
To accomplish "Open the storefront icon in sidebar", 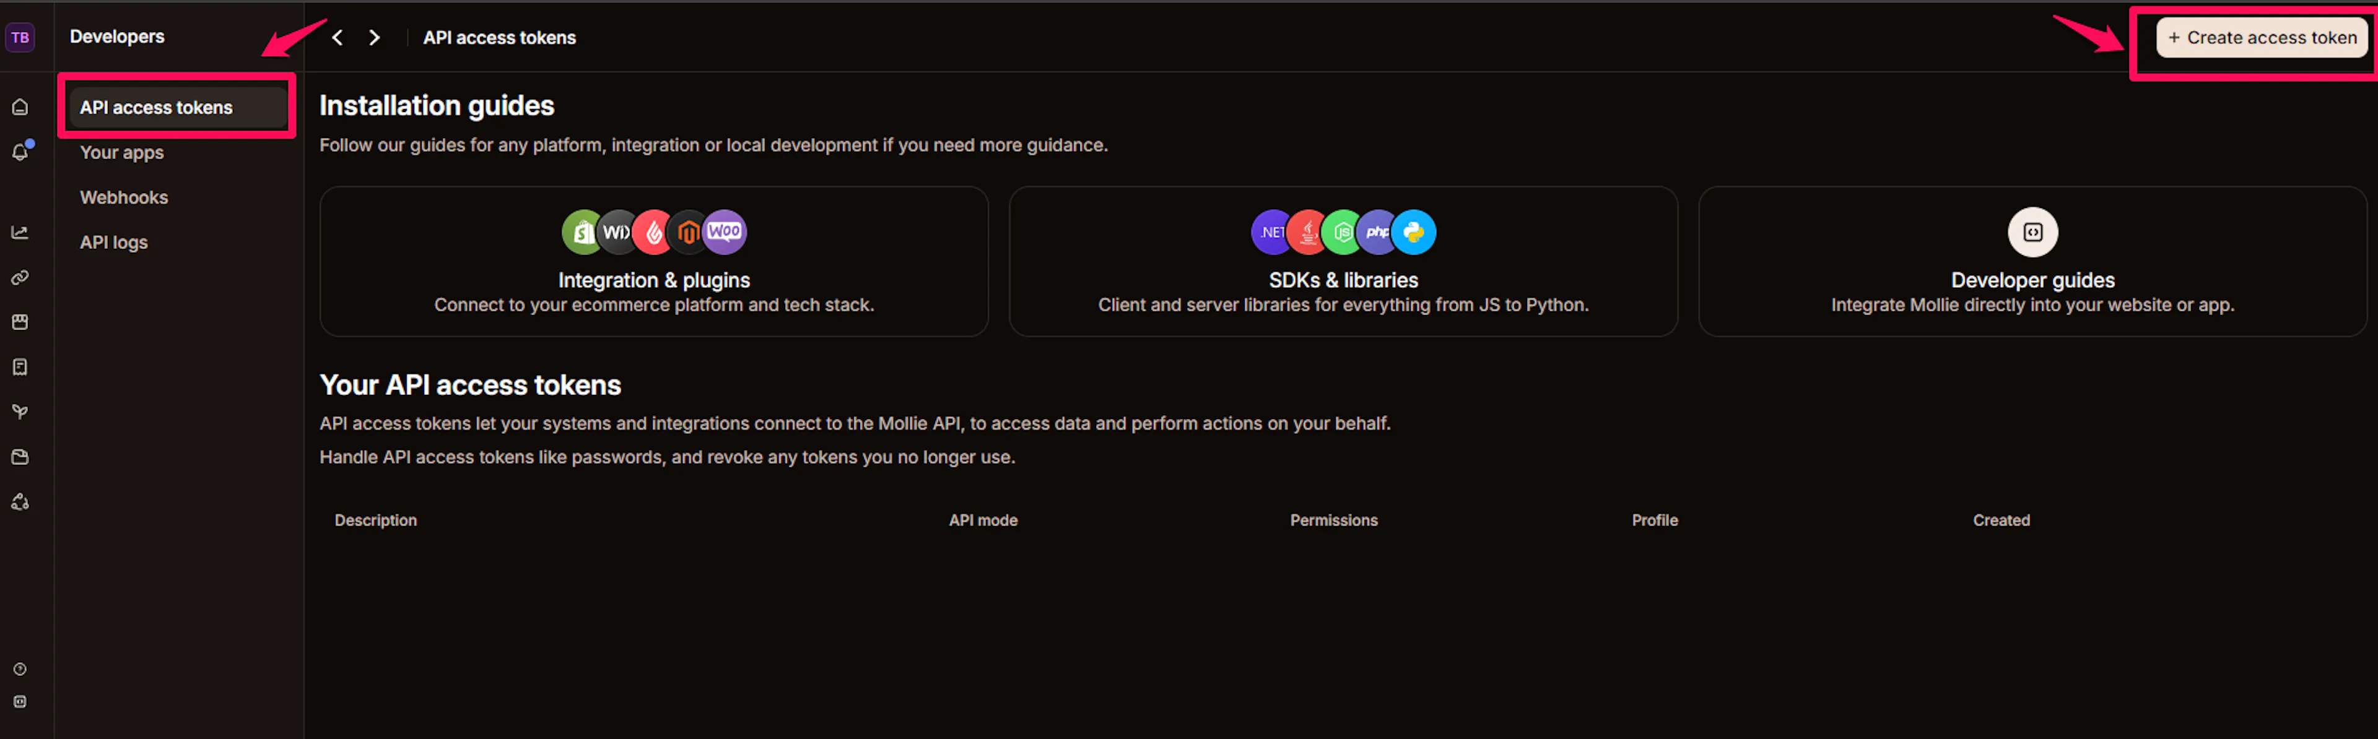I will point(20,322).
